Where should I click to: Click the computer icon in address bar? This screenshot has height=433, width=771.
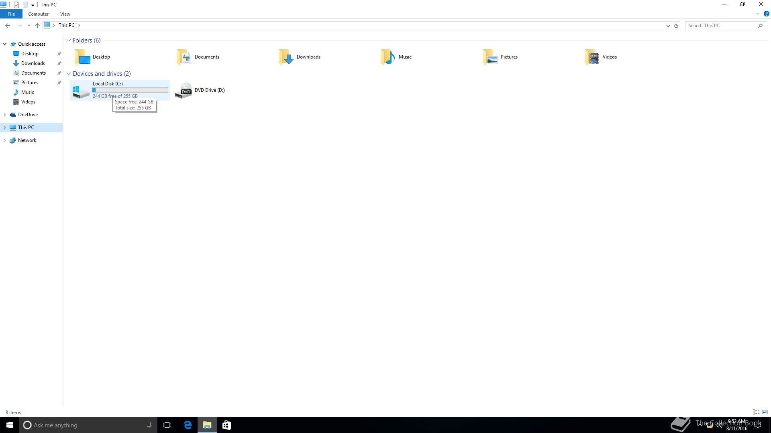coord(47,25)
